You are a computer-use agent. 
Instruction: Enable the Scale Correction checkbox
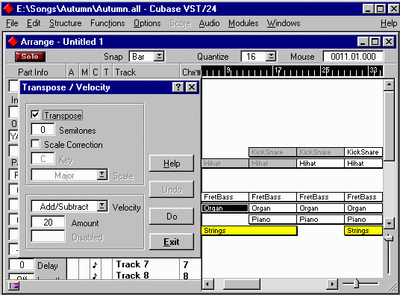point(35,144)
